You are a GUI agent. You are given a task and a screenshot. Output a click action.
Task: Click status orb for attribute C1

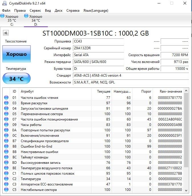[6, 173]
